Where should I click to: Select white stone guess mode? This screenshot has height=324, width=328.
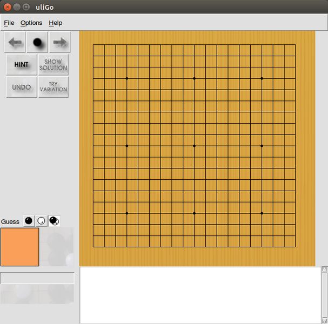[x=41, y=221]
